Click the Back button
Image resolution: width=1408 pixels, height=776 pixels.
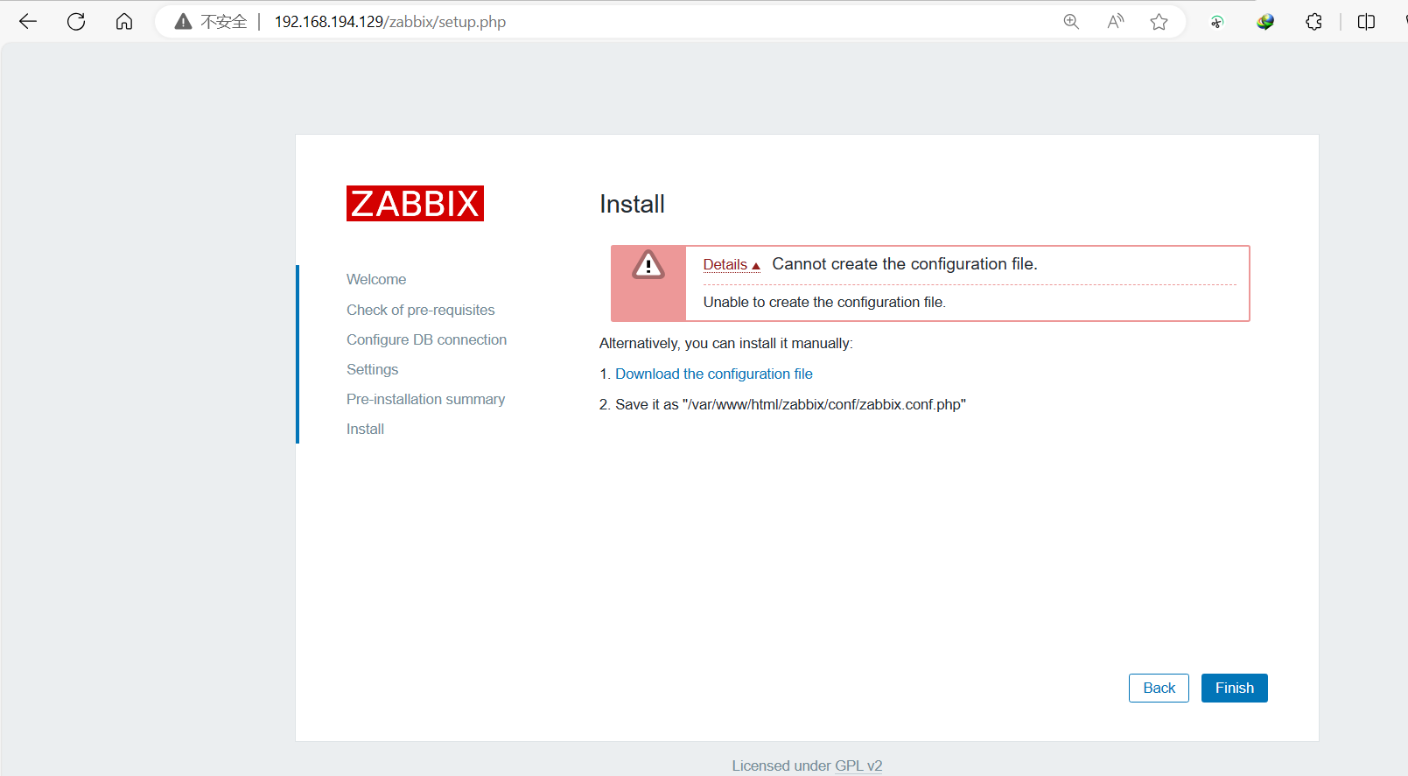click(1159, 688)
